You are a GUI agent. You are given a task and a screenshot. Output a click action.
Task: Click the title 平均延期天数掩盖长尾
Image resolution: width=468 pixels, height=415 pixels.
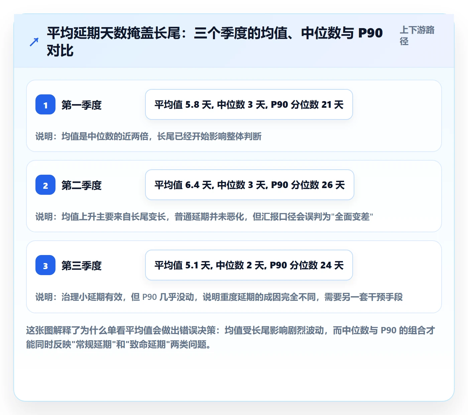[215, 42]
